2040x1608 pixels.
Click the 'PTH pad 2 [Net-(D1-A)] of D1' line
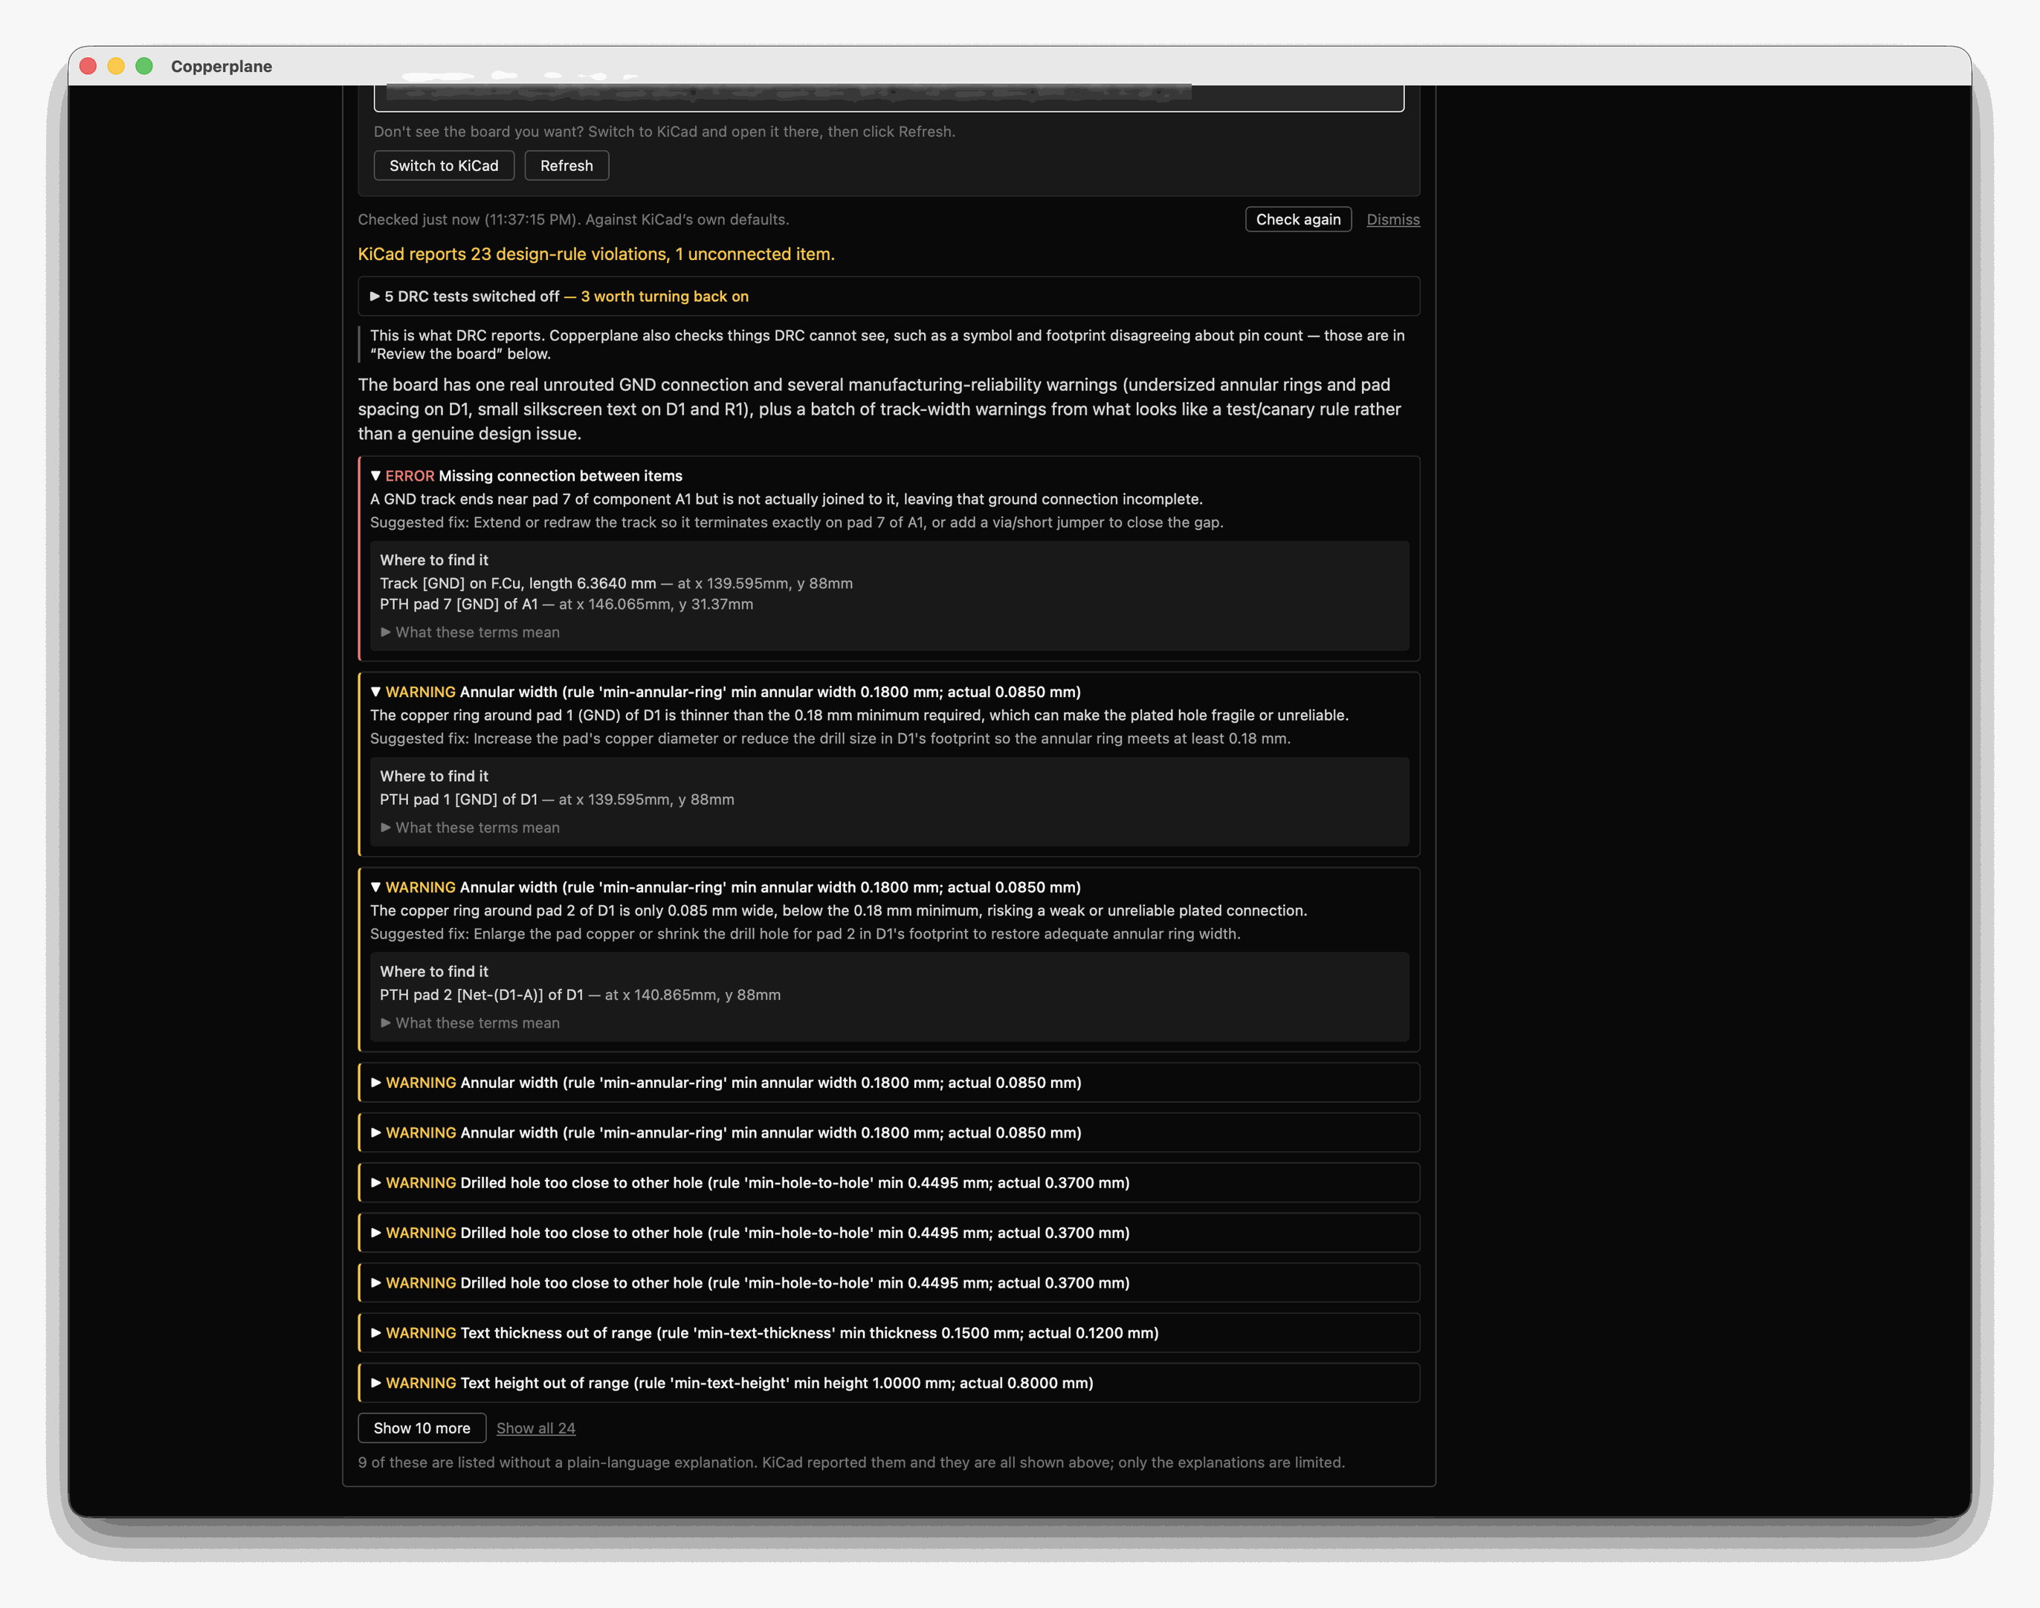pyautogui.click(x=580, y=995)
